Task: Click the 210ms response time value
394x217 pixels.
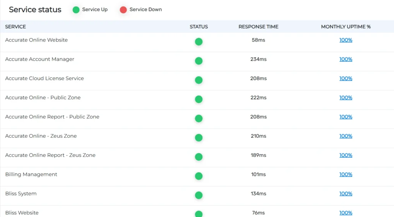Action: (x=258, y=136)
